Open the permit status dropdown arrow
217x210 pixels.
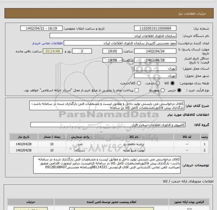tap(72, 209)
